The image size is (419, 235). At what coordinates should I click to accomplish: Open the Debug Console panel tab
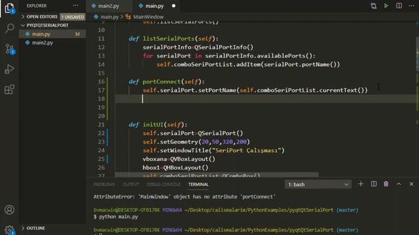[164, 184]
